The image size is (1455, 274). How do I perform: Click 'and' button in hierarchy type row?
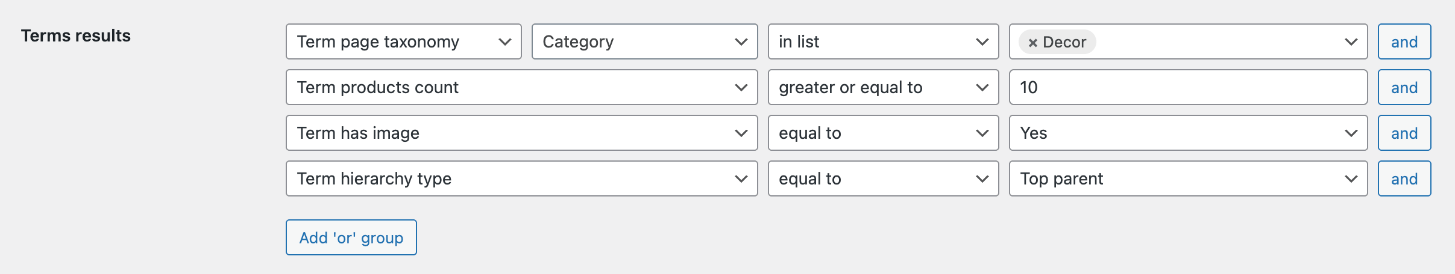[1404, 178]
